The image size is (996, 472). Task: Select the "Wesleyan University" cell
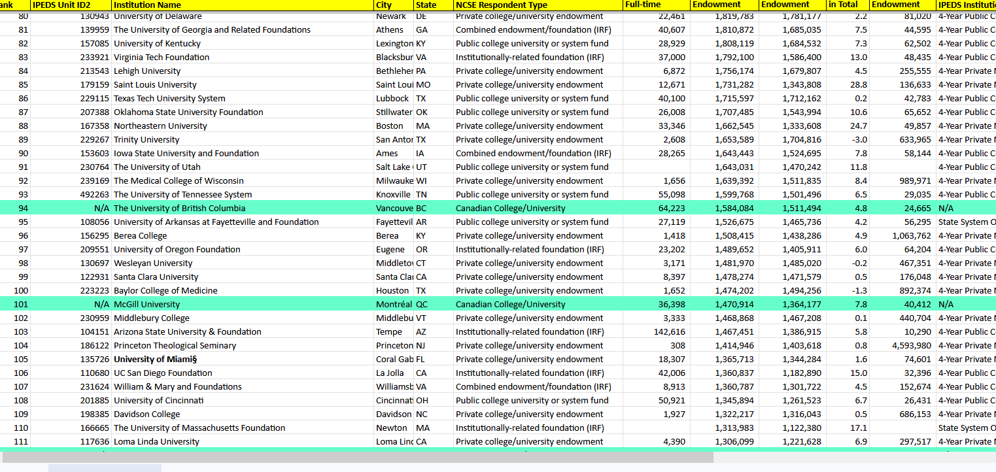click(243, 263)
